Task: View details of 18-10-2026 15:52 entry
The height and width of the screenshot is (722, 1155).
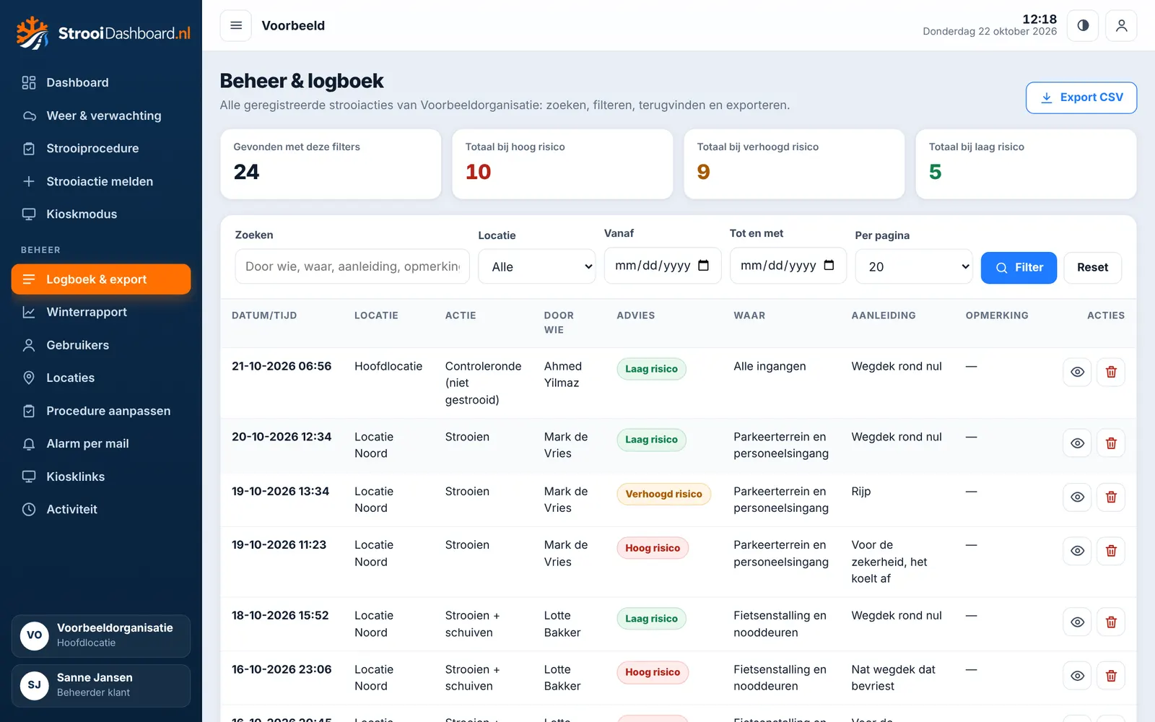Action: point(1077,622)
